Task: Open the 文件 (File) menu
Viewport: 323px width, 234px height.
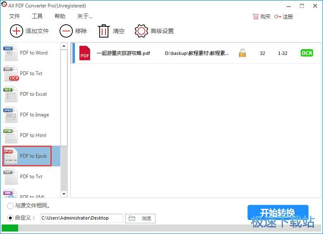Action: click(14, 16)
